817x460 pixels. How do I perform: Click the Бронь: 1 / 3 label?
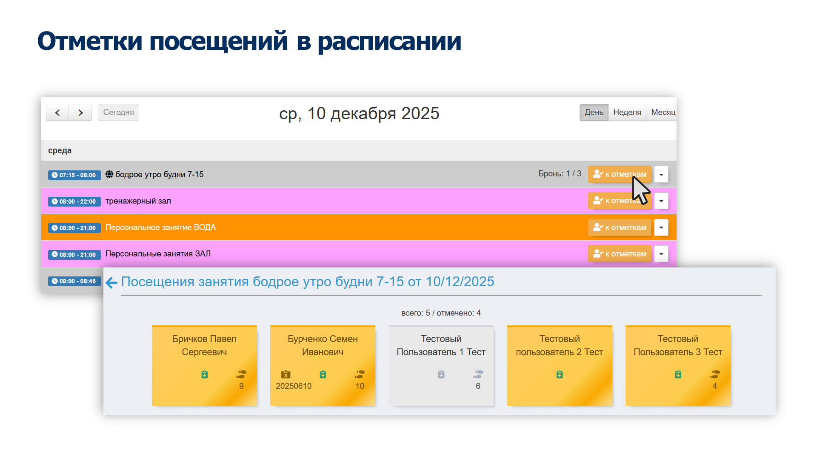point(560,174)
